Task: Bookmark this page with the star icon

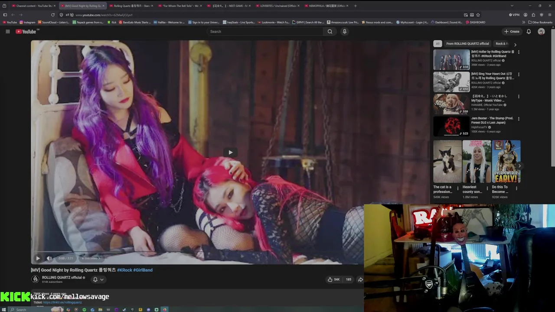Action: coord(478,15)
